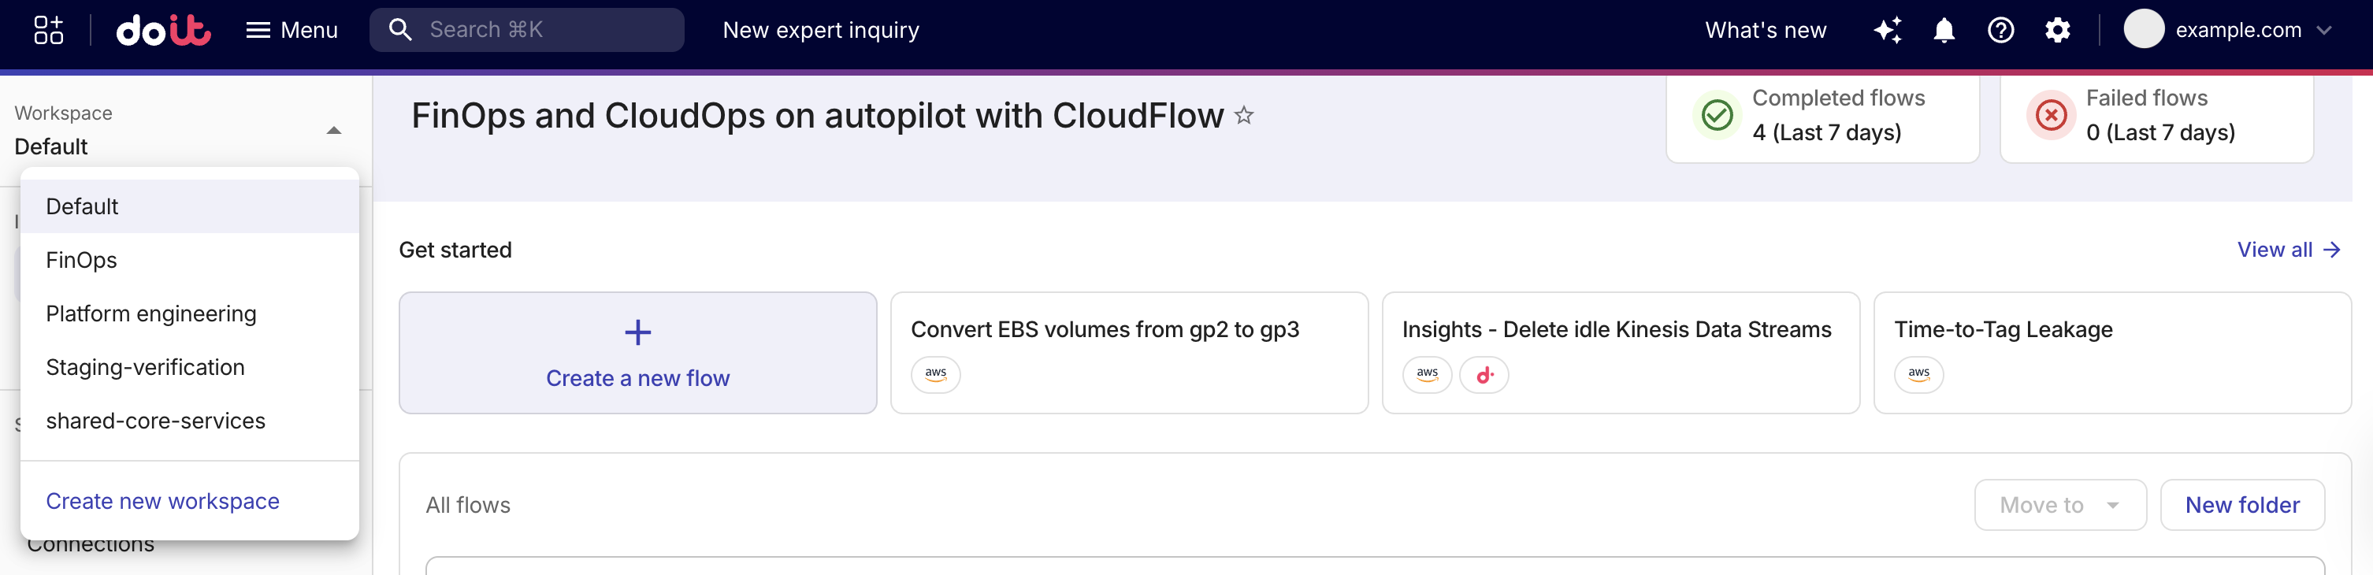Click AWS badge on Time-to-Tag Leakage card
The image size is (2373, 575).
pos(1919,374)
